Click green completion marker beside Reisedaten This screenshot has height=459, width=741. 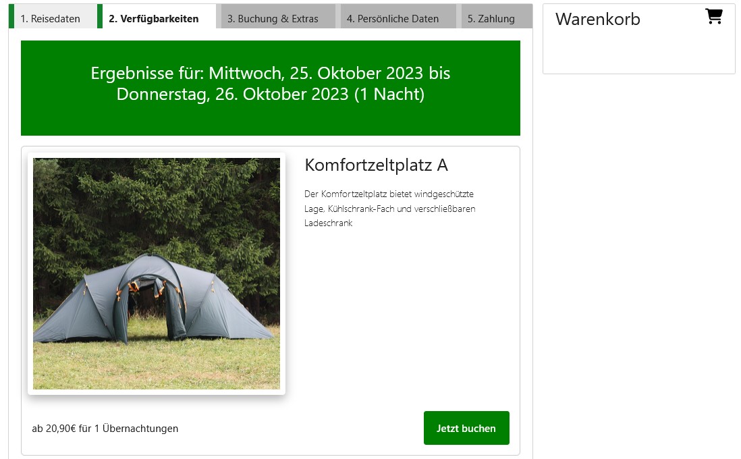(11, 16)
